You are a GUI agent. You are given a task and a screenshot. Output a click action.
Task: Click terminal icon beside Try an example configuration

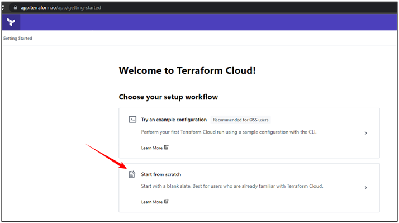(132, 120)
